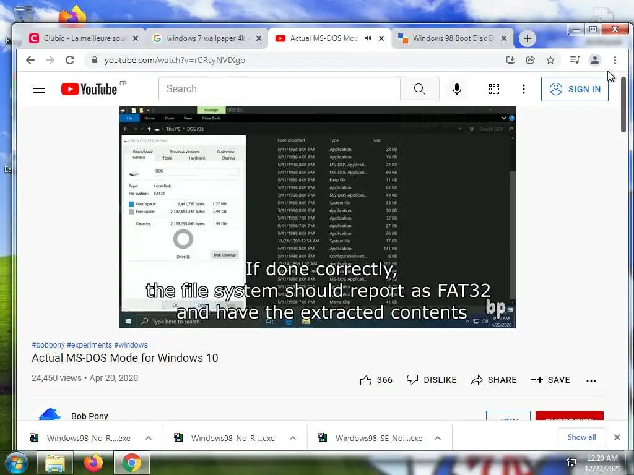
Task: Expand options for Windows98_SE_No download
Action: point(438,438)
